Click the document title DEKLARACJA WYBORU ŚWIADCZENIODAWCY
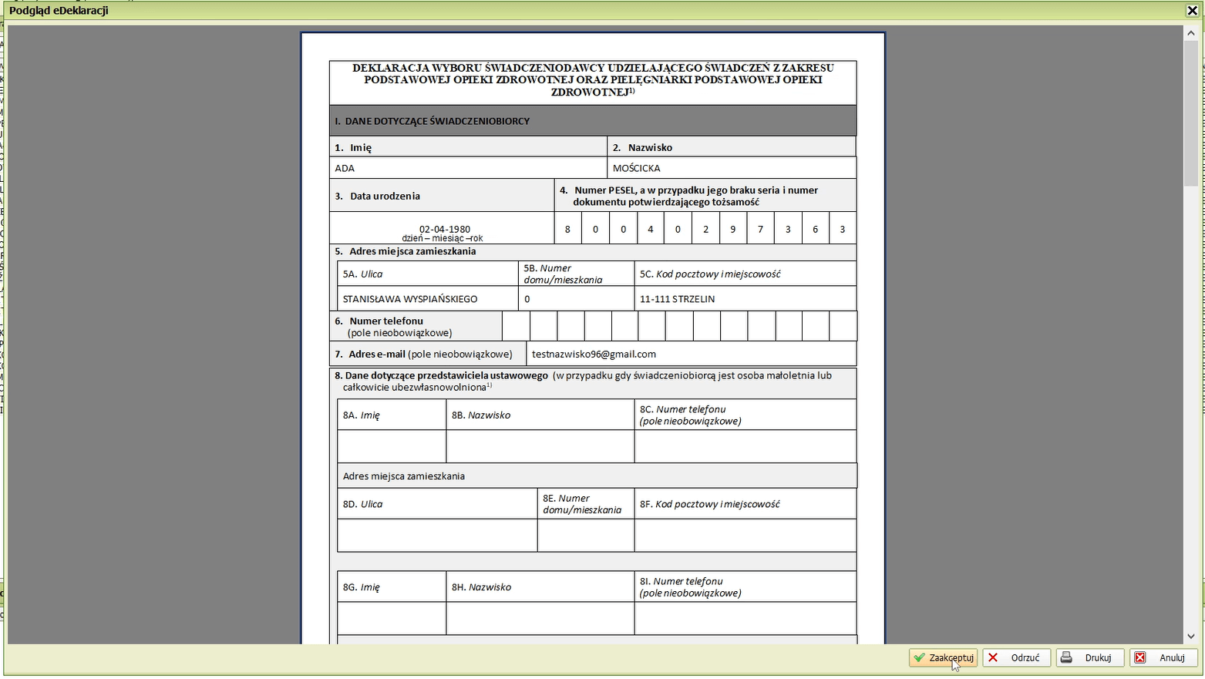The width and height of the screenshot is (1205, 679). tap(593, 79)
